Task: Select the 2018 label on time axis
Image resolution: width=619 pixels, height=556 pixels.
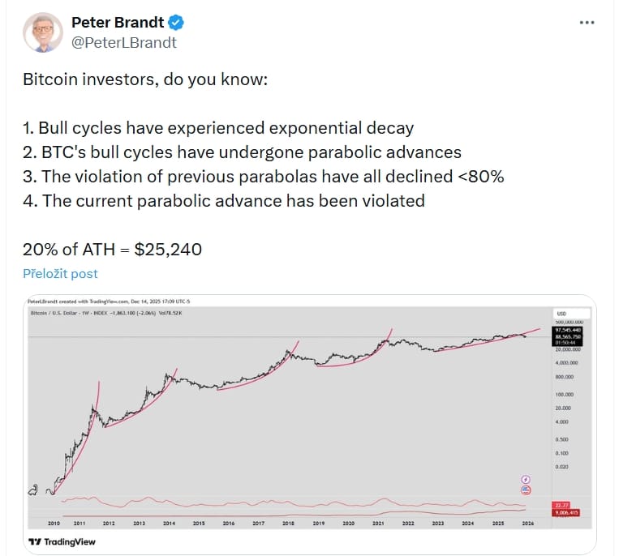Action: tap(287, 524)
